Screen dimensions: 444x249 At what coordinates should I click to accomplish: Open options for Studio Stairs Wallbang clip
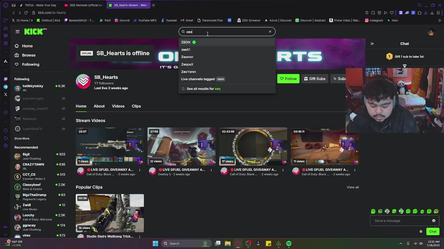pos(140,237)
